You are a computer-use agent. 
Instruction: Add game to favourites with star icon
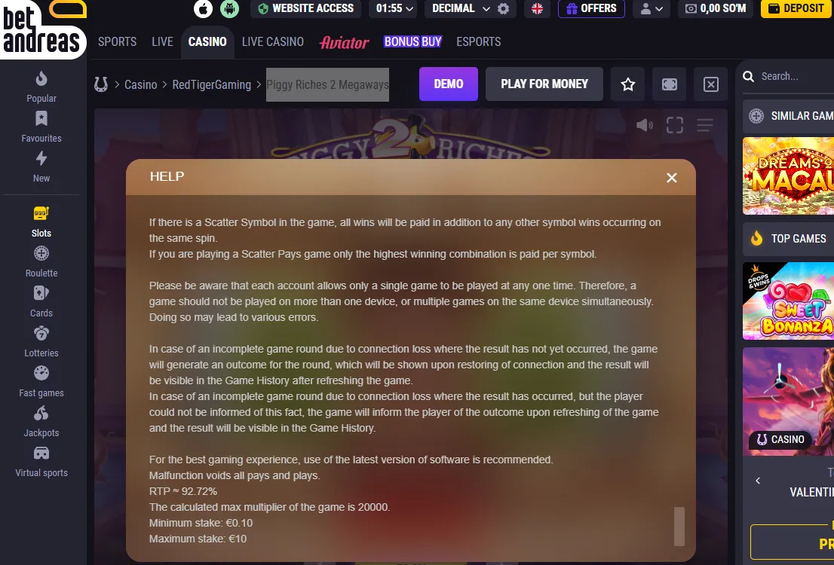click(627, 84)
